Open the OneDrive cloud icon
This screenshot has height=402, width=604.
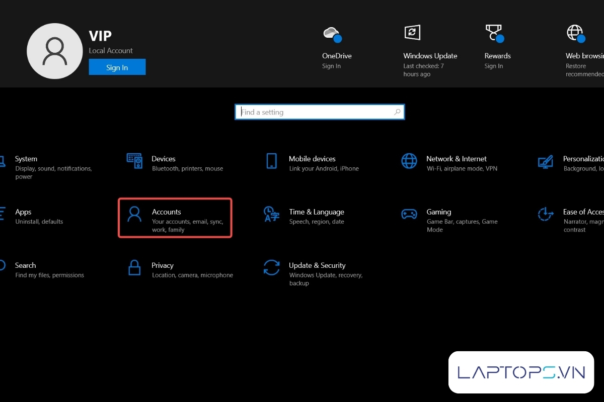tap(332, 34)
